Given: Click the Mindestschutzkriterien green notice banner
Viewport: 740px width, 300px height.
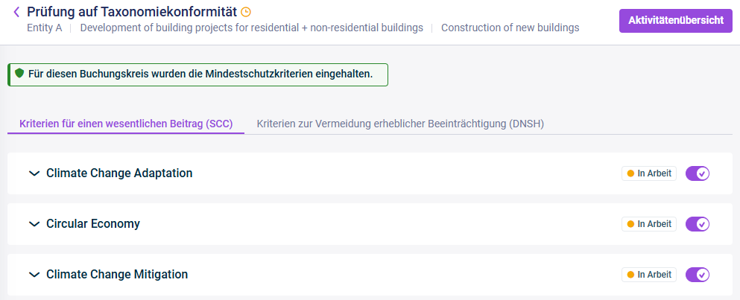Looking at the screenshot, I should [197, 74].
